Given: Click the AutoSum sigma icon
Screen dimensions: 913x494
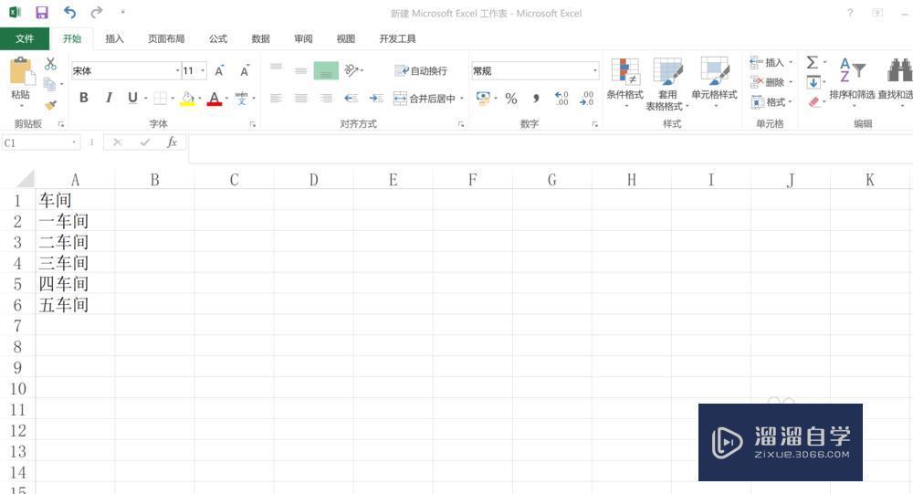Looking at the screenshot, I should [813, 62].
